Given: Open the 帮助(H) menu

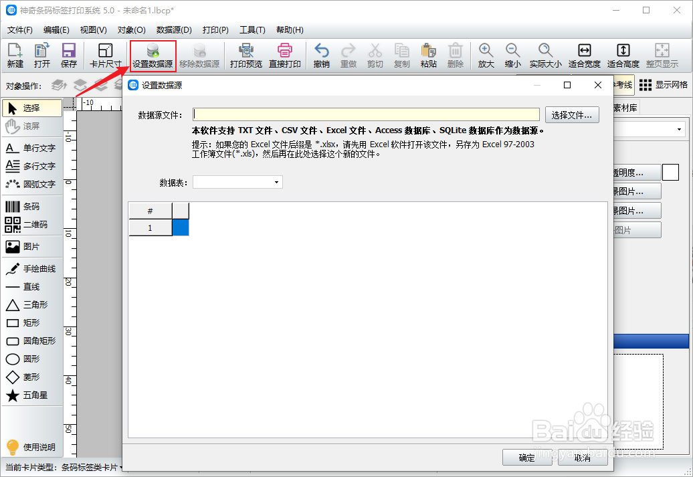Looking at the screenshot, I should point(290,30).
